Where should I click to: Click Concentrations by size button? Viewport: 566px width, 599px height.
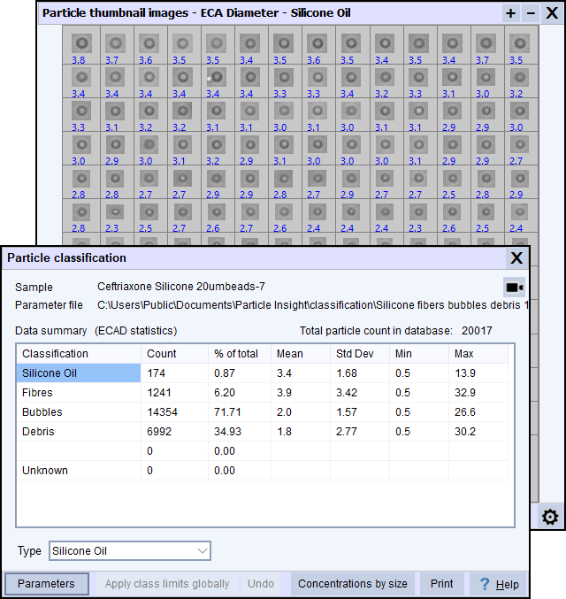[353, 584]
